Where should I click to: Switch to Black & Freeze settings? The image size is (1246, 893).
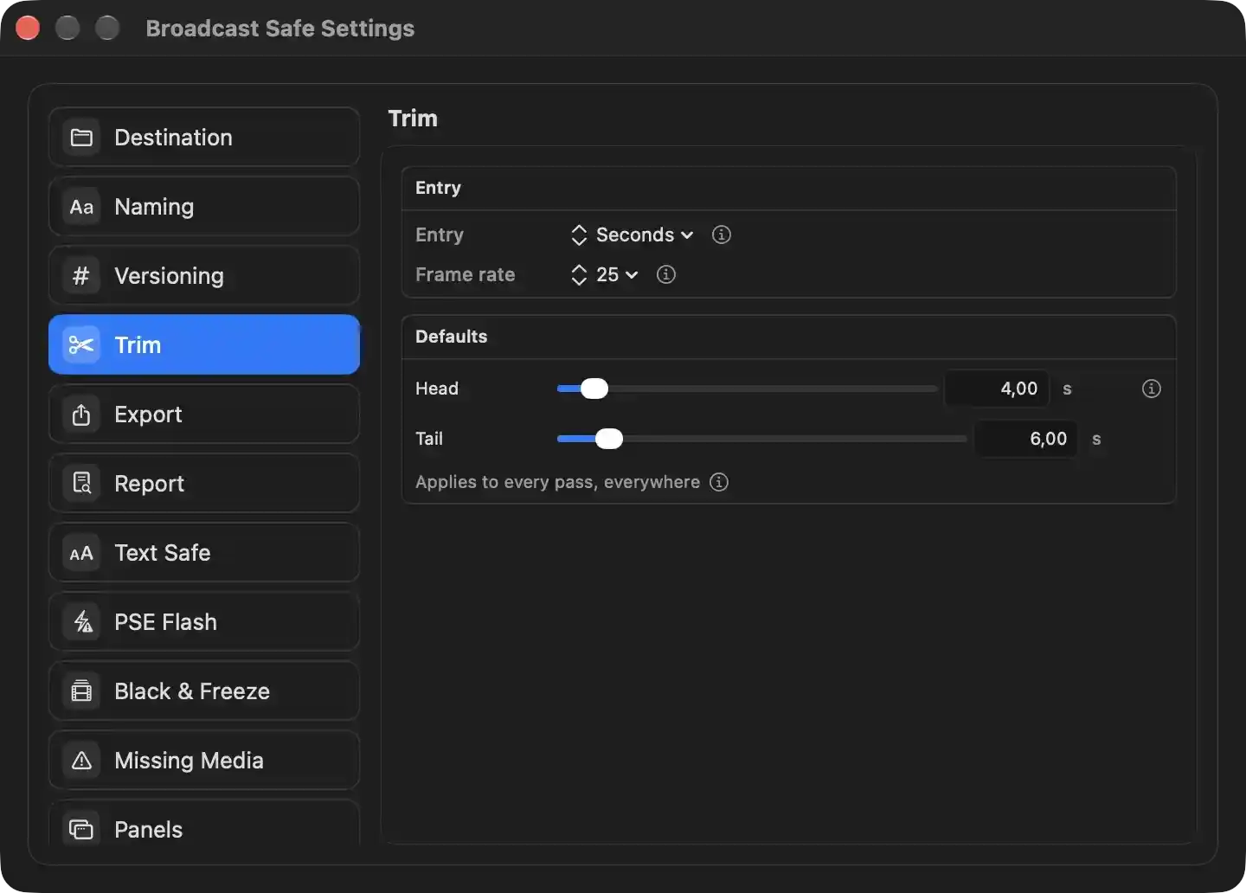[x=204, y=691]
